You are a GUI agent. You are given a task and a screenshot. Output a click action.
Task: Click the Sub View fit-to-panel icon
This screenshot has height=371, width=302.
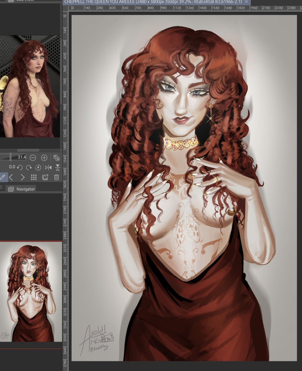pos(56,158)
